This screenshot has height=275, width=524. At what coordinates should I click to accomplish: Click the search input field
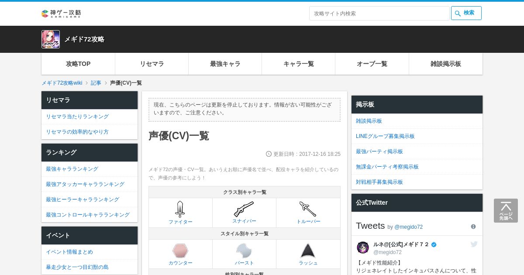click(x=379, y=13)
